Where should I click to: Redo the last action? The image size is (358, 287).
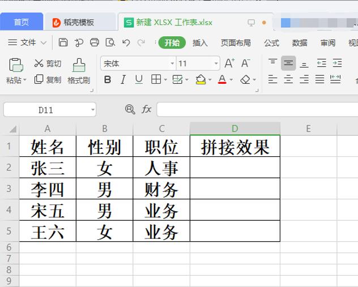pos(141,42)
